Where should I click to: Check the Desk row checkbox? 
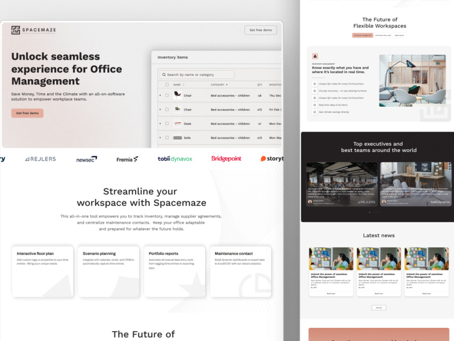coord(167,124)
